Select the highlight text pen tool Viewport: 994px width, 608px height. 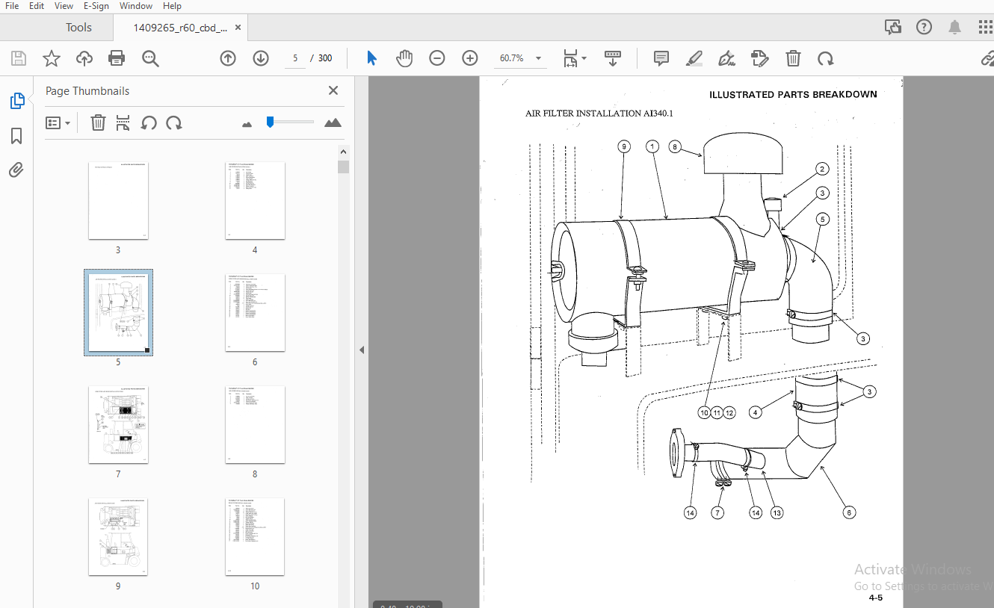coord(694,58)
